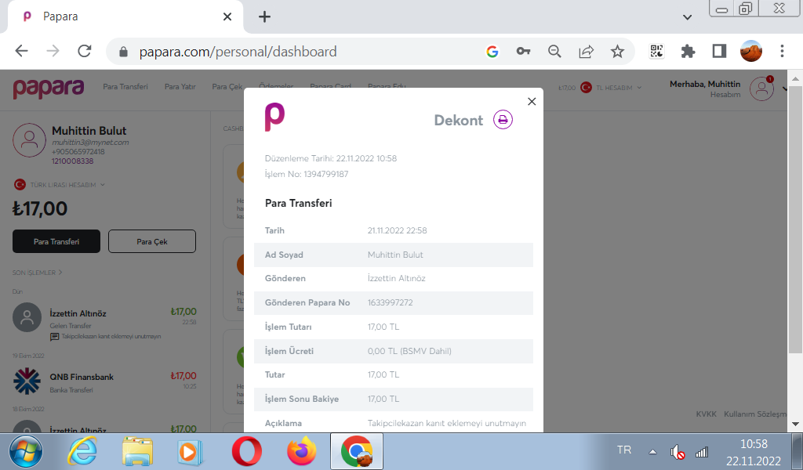Click the QR code extension icon
Screen dimensions: 803x470
[x=657, y=52]
